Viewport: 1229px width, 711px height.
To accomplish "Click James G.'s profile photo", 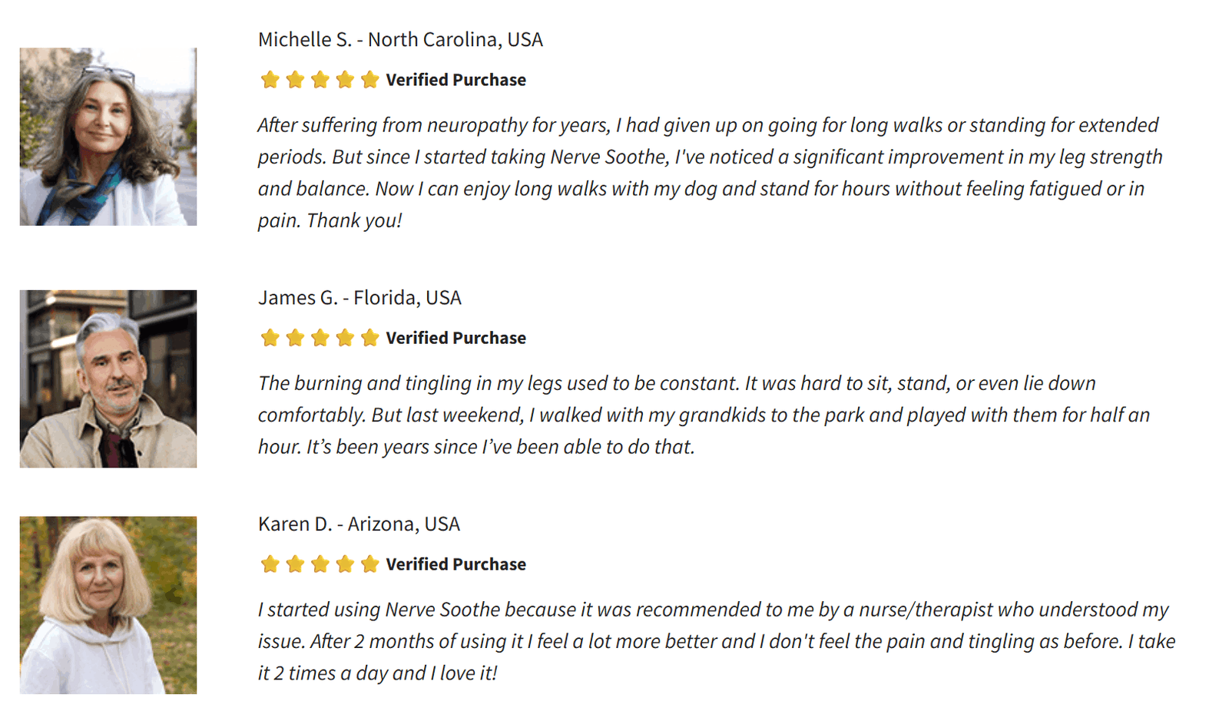I will click(x=108, y=379).
